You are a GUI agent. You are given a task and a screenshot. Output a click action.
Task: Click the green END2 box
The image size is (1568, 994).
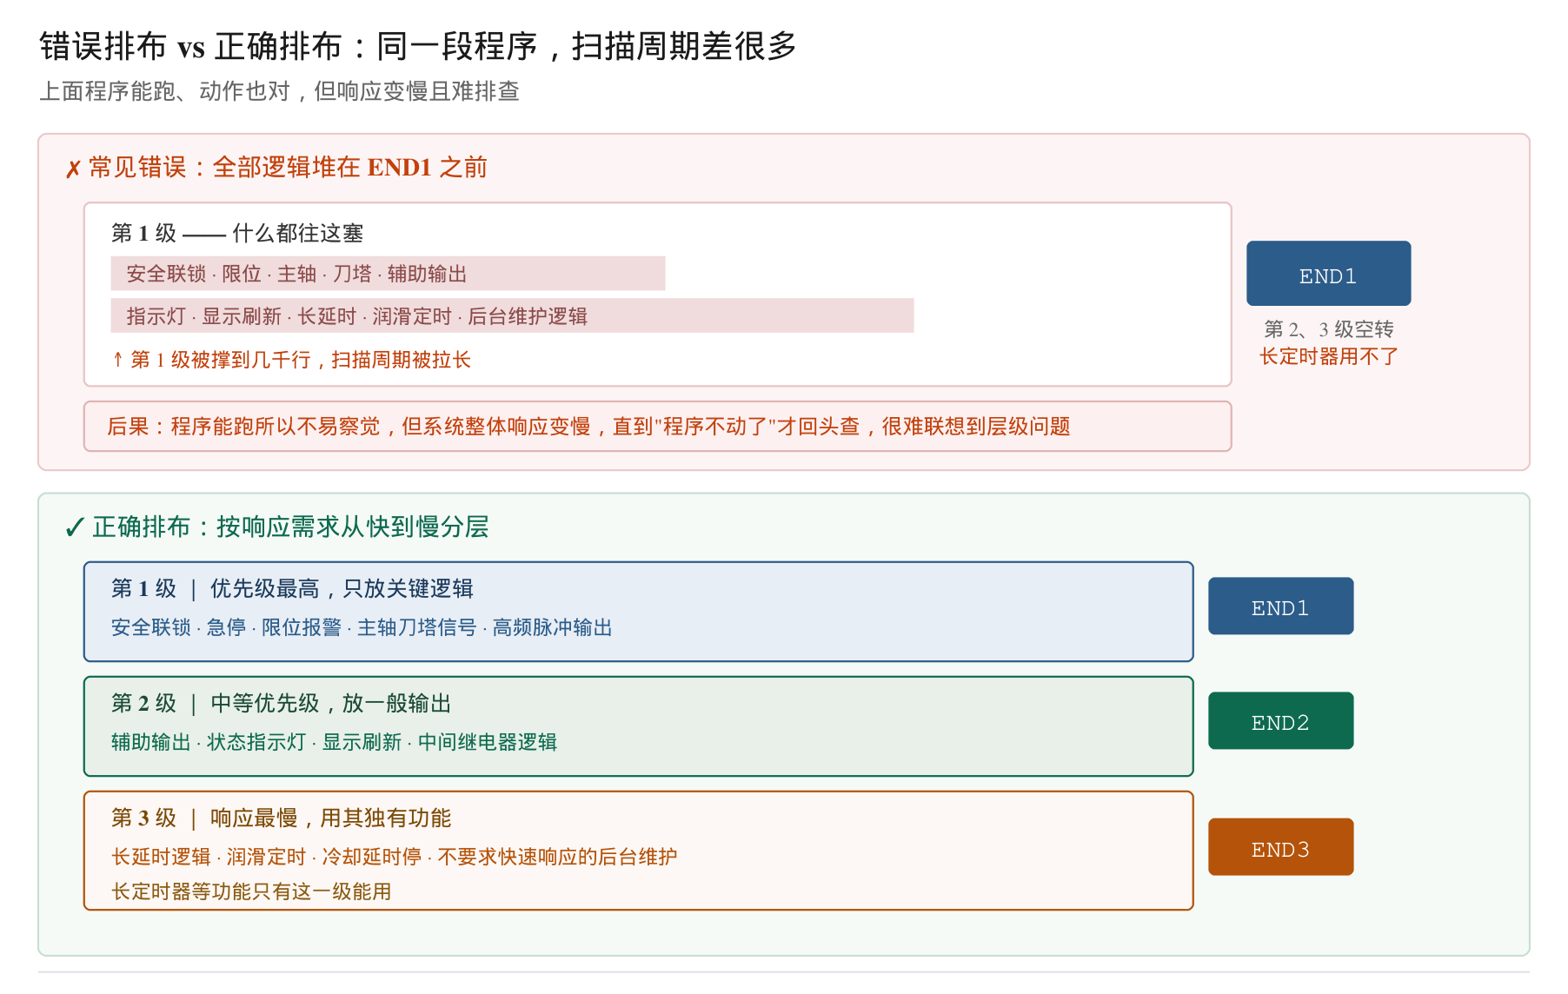[1280, 720]
